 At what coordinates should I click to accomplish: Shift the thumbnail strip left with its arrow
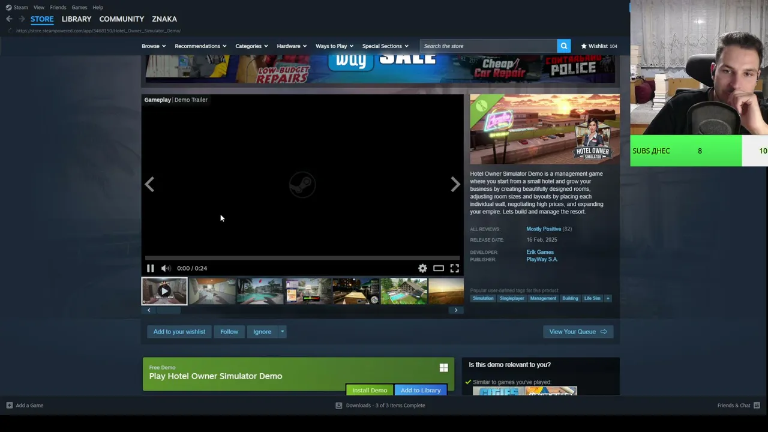tap(149, 310)
